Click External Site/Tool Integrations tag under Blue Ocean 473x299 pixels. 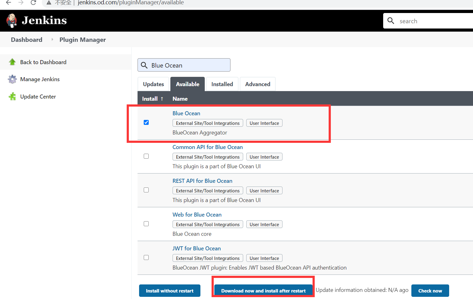click(208, 123)
